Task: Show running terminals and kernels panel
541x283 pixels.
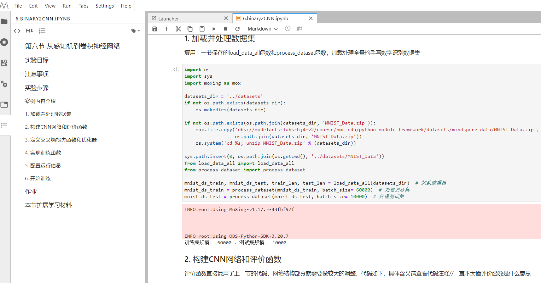Action: 4,42
